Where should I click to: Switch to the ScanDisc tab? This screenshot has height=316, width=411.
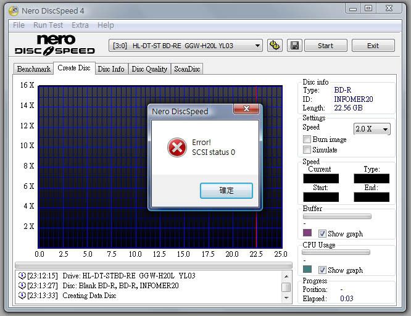(x=187, y=69)
